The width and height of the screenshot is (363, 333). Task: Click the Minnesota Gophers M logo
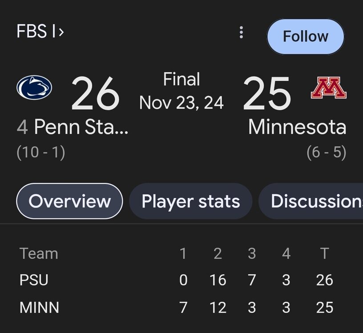329,88
